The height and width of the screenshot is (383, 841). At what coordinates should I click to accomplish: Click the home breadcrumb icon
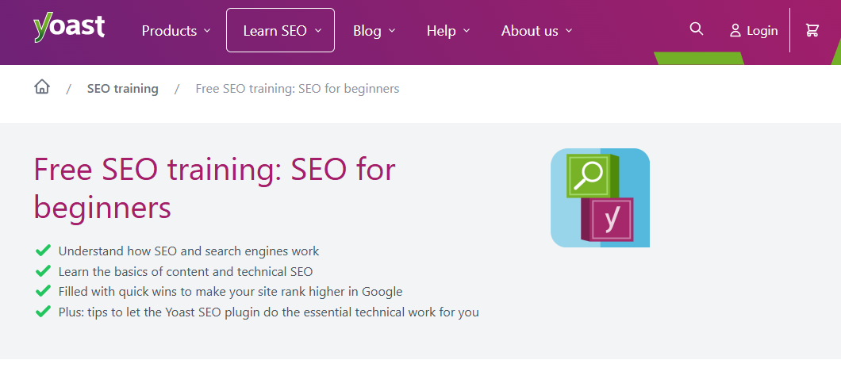(x=42, y=87)
